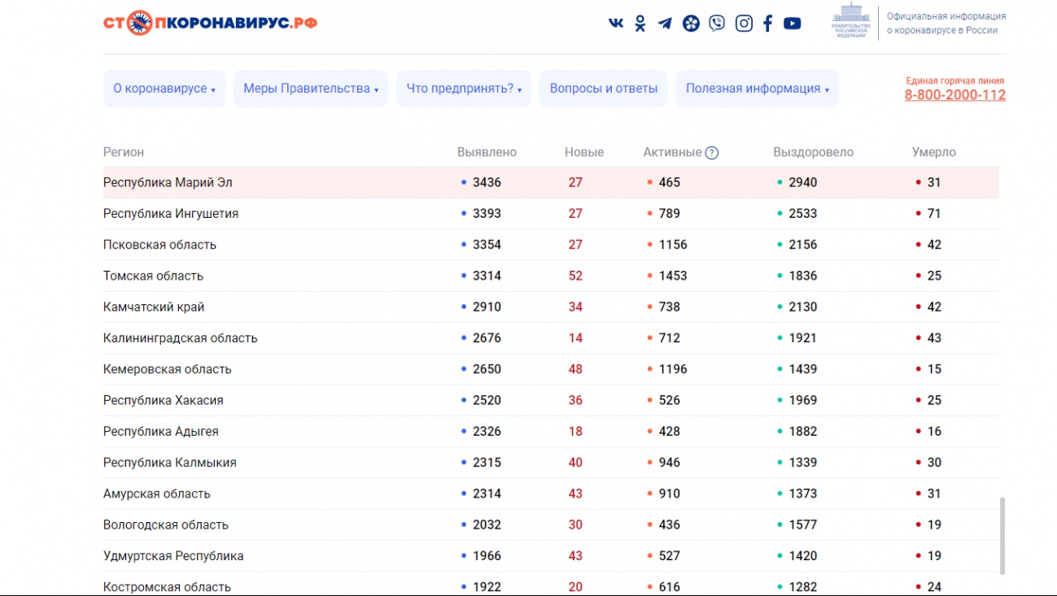Open the Facebook icon link

point(767,24)
